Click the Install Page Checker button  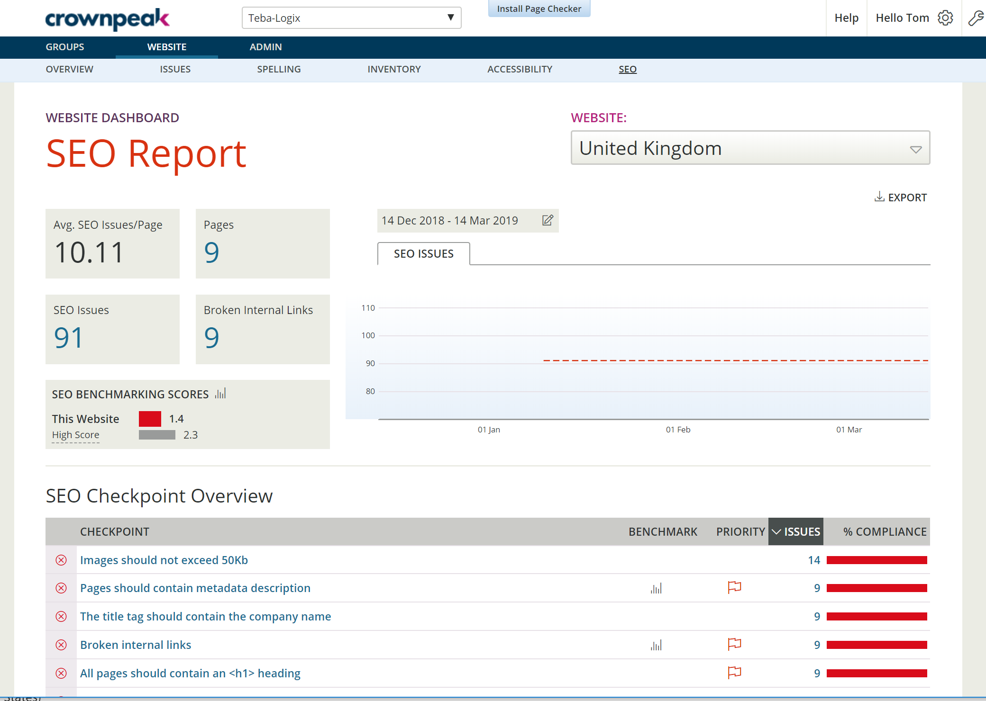539,8
